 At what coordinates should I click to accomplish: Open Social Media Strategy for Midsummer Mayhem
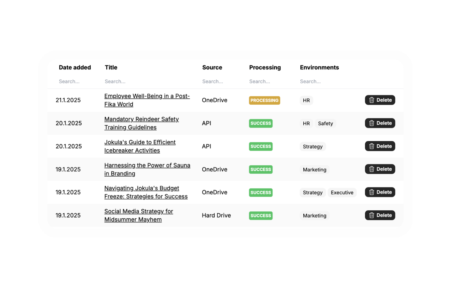tap(139, 216)
